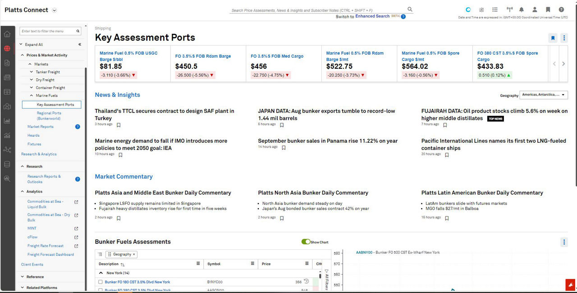This screenshot has height=293, width=577.
Task: Bookmark the Key Assessment Ports page
Action: click(553, 38)
